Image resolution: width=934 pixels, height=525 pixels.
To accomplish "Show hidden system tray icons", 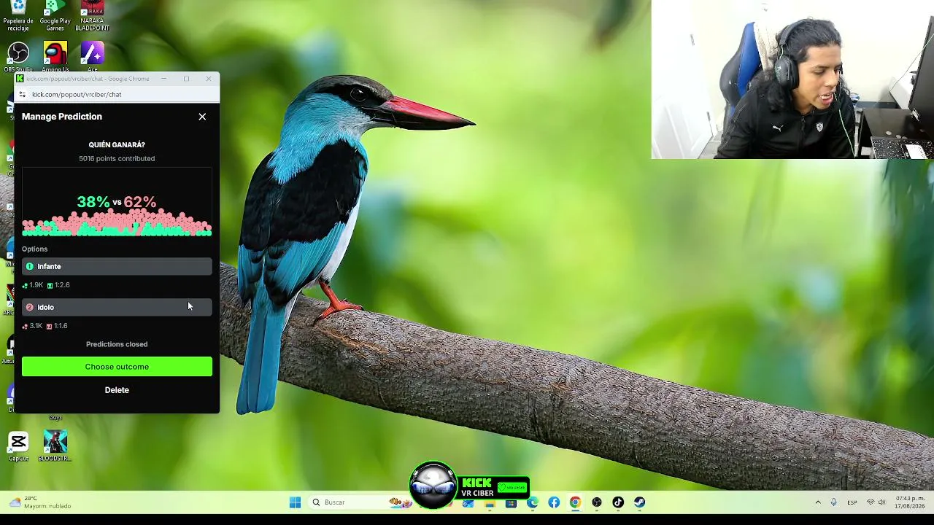I will point(818,502).
